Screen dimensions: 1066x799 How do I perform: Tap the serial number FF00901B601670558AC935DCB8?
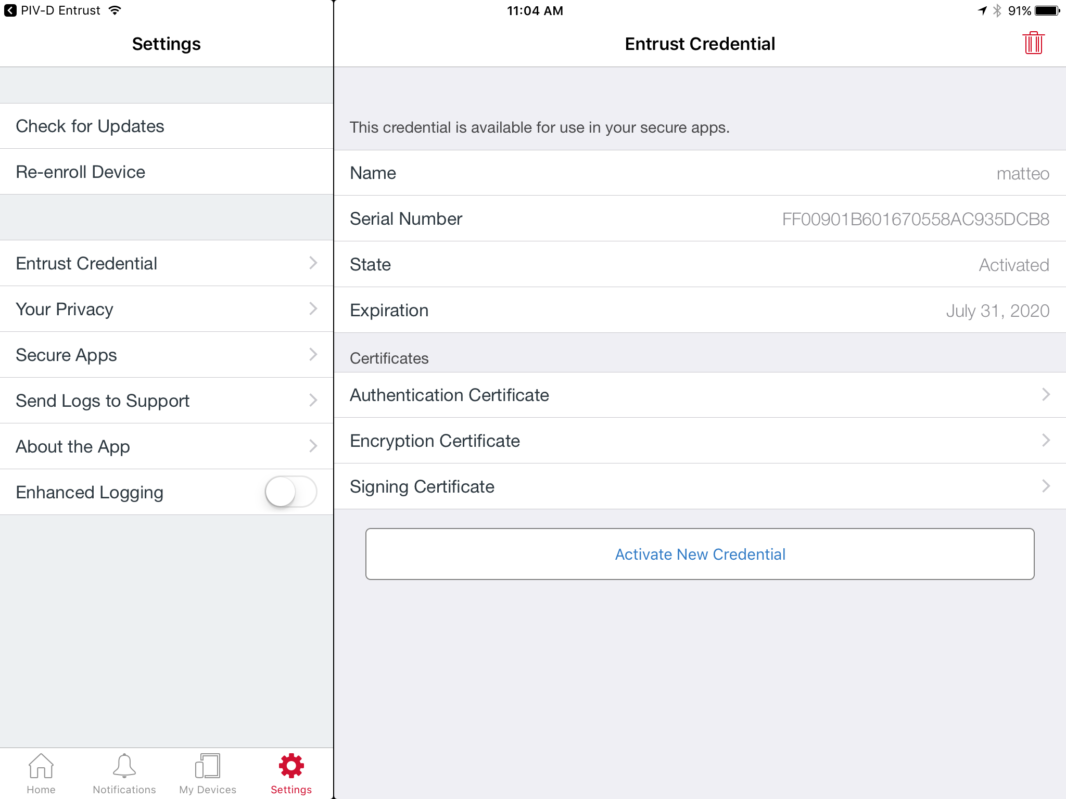click(x=916, y=219)
